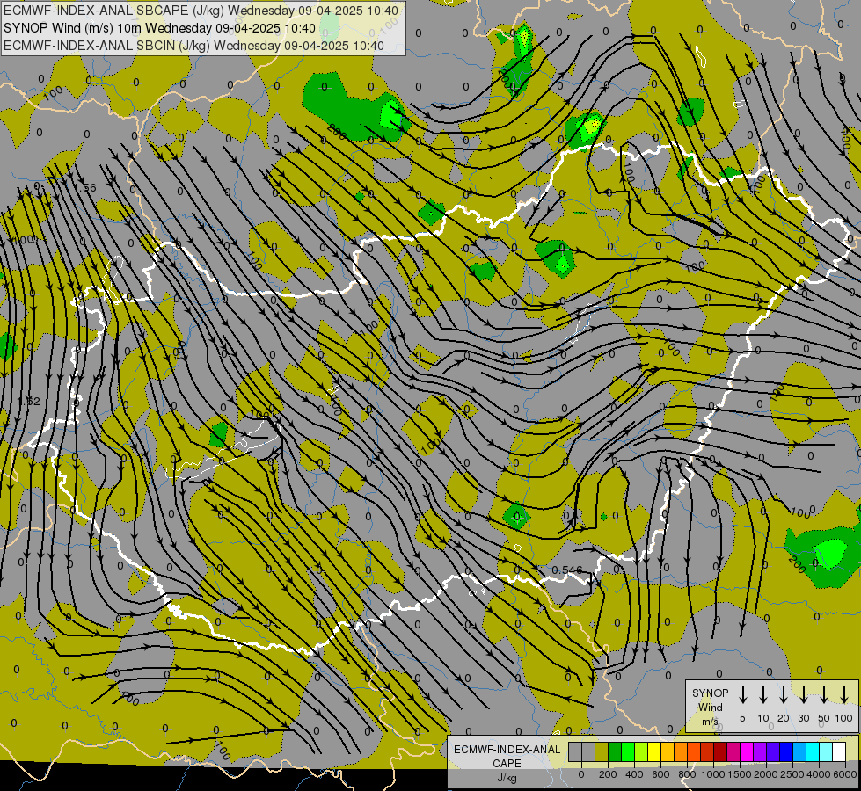Select the pure yellow CAPE legend swatch

click(x=654, y=752)
